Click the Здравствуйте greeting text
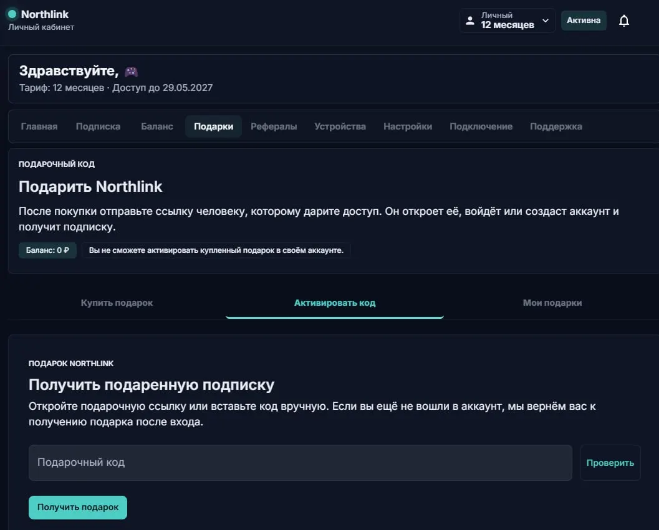The image size is (659, 530). click(69, 71)
